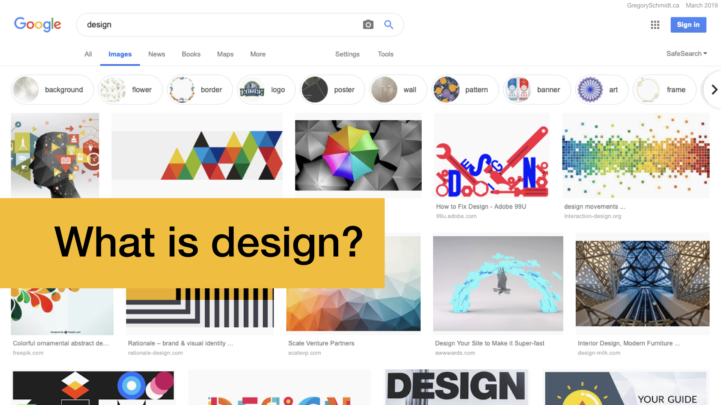Expand the SafeSearch dropdown
Viewport: 721px width, 405px height.
(x=686, y=54)
